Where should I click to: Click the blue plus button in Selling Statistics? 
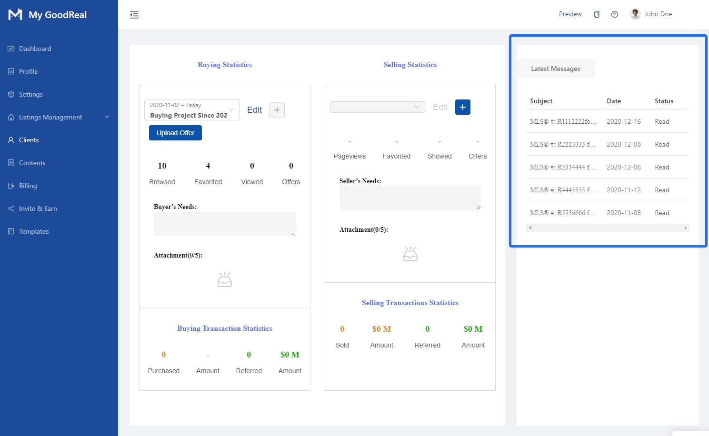(x=462, y=107)
